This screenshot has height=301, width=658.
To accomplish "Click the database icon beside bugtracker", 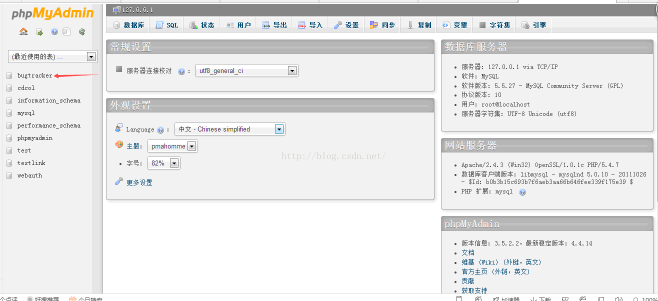I will [x=9, y=75].
